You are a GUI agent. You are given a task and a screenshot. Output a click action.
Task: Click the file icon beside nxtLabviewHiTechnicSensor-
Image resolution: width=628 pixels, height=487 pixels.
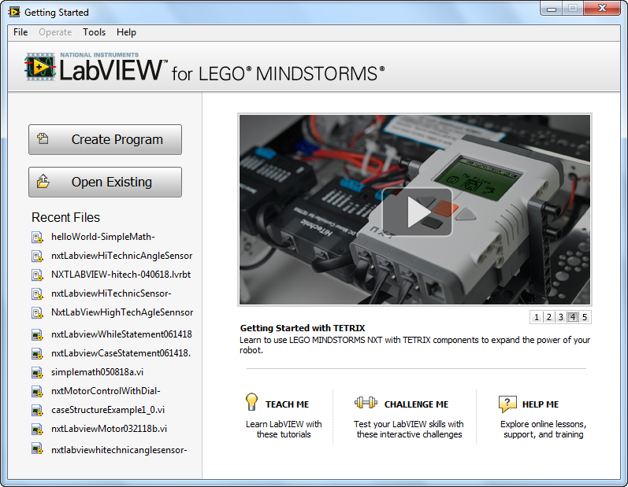37,294
